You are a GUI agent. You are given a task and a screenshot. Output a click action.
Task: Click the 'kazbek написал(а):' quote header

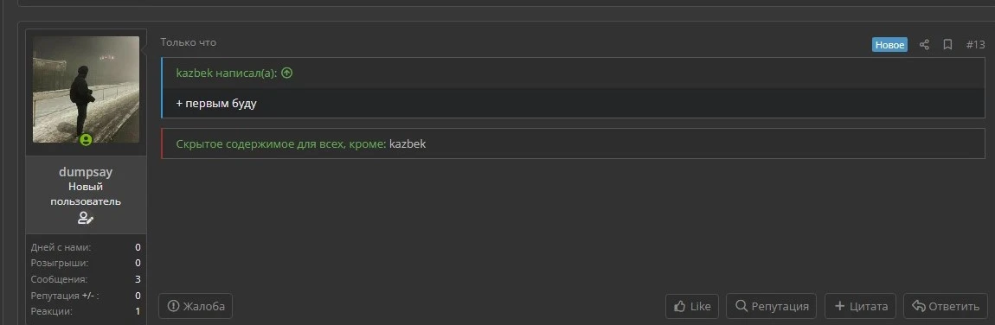227,73
